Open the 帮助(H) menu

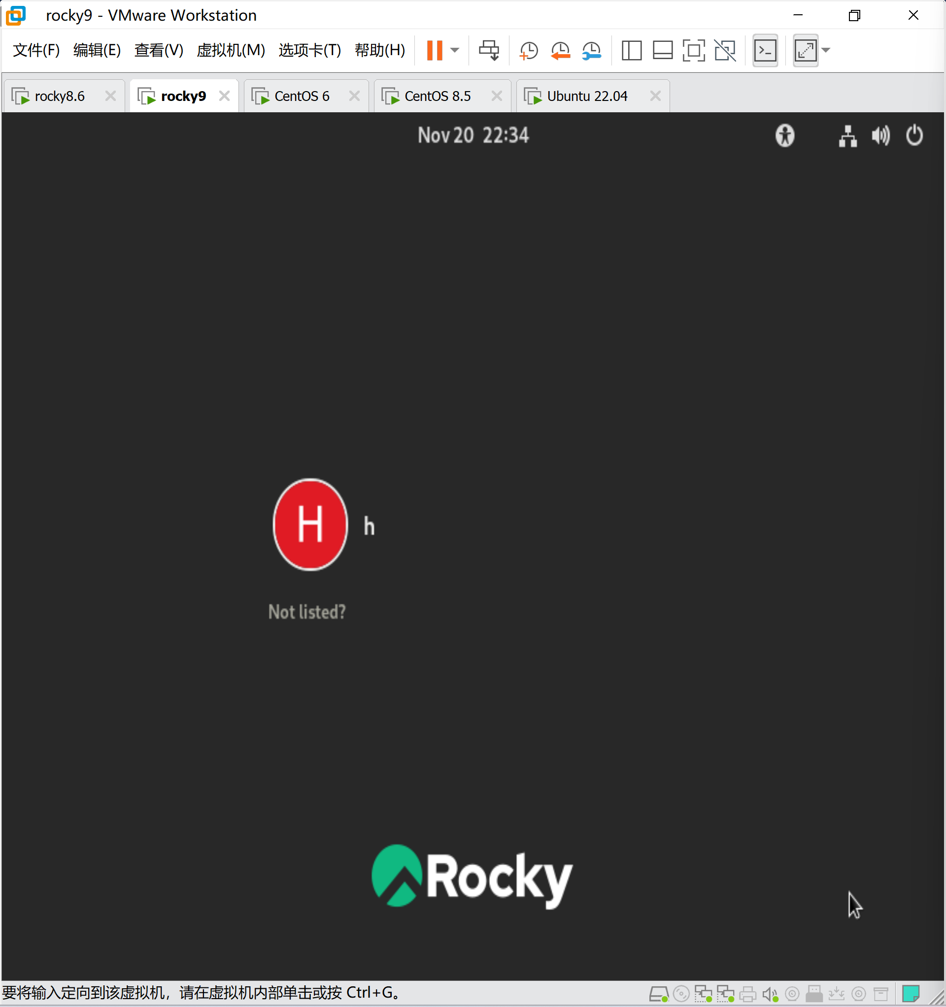(380, 50)
